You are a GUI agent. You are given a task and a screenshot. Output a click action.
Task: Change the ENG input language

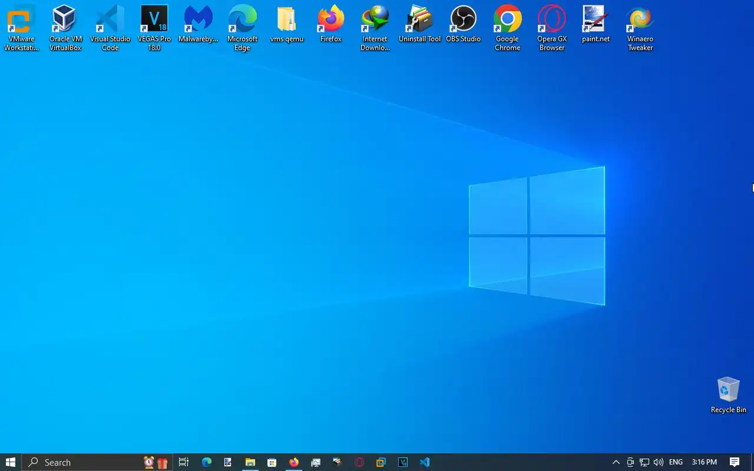[x=676, y=462]
